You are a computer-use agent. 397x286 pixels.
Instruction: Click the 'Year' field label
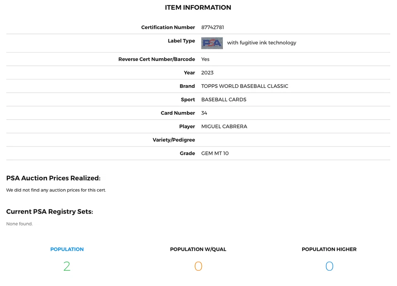coord(189,73)
